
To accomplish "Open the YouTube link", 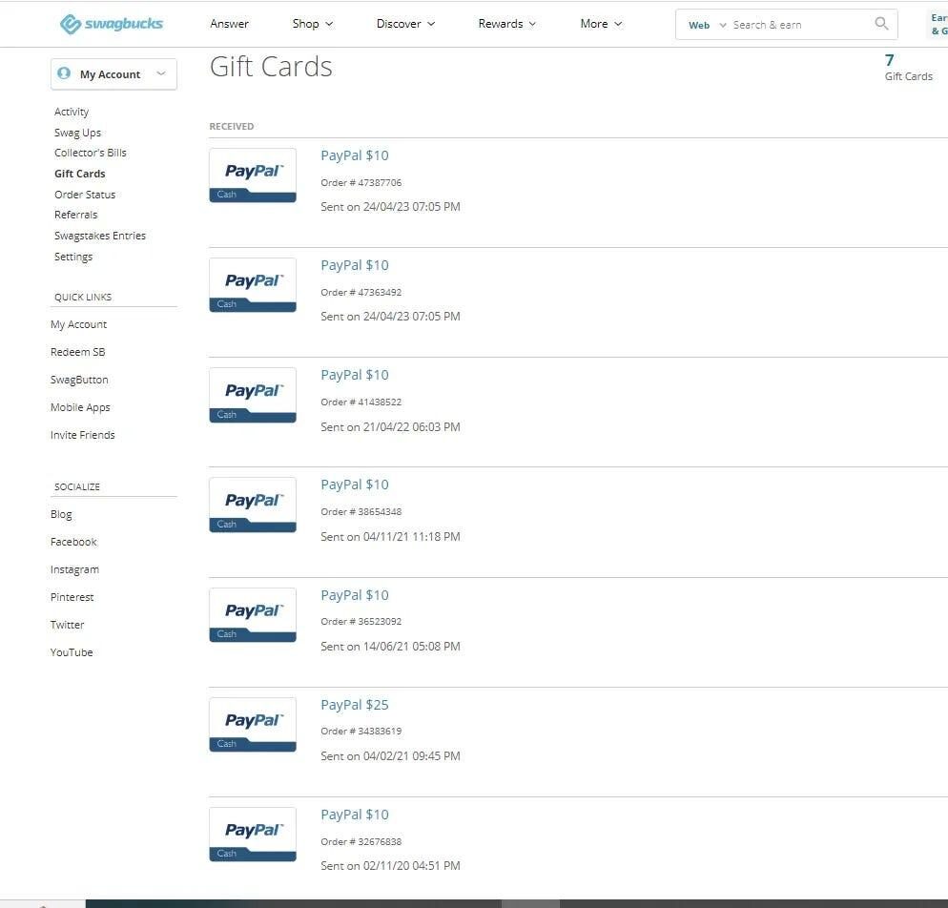I will tap(72, 652).
